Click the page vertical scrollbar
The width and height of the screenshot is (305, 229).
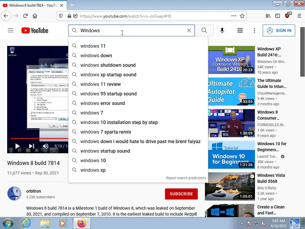(302, 52)
